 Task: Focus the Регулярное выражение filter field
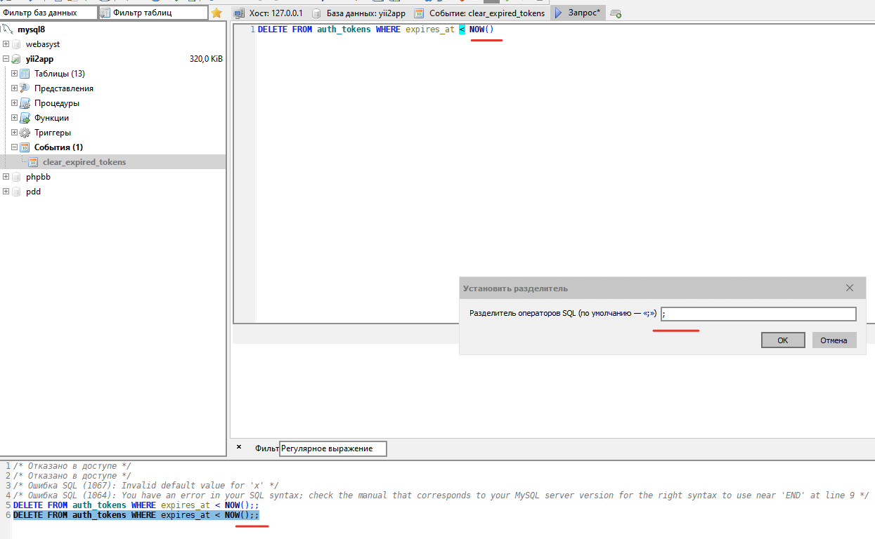click(333, 448)
